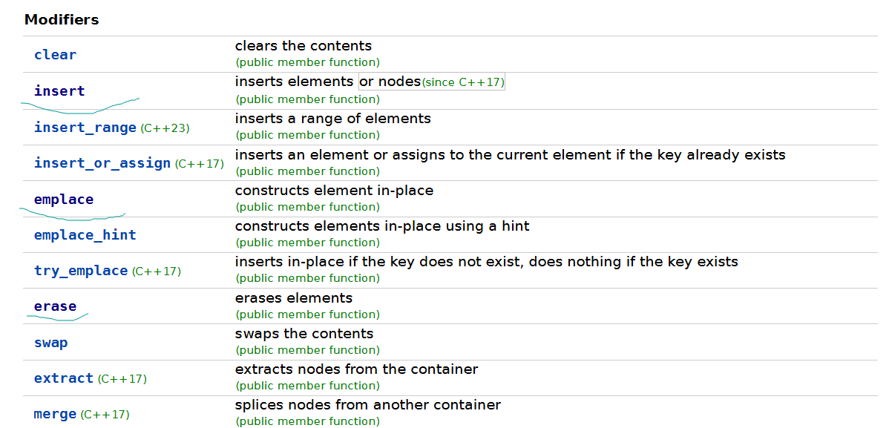
Task: Open the emplace_hint link
Action: point(85,235)
